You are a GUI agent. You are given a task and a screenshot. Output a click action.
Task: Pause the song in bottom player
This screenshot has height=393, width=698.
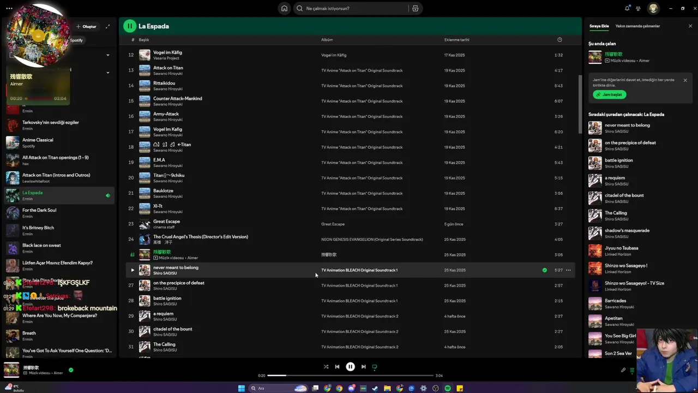351,367
